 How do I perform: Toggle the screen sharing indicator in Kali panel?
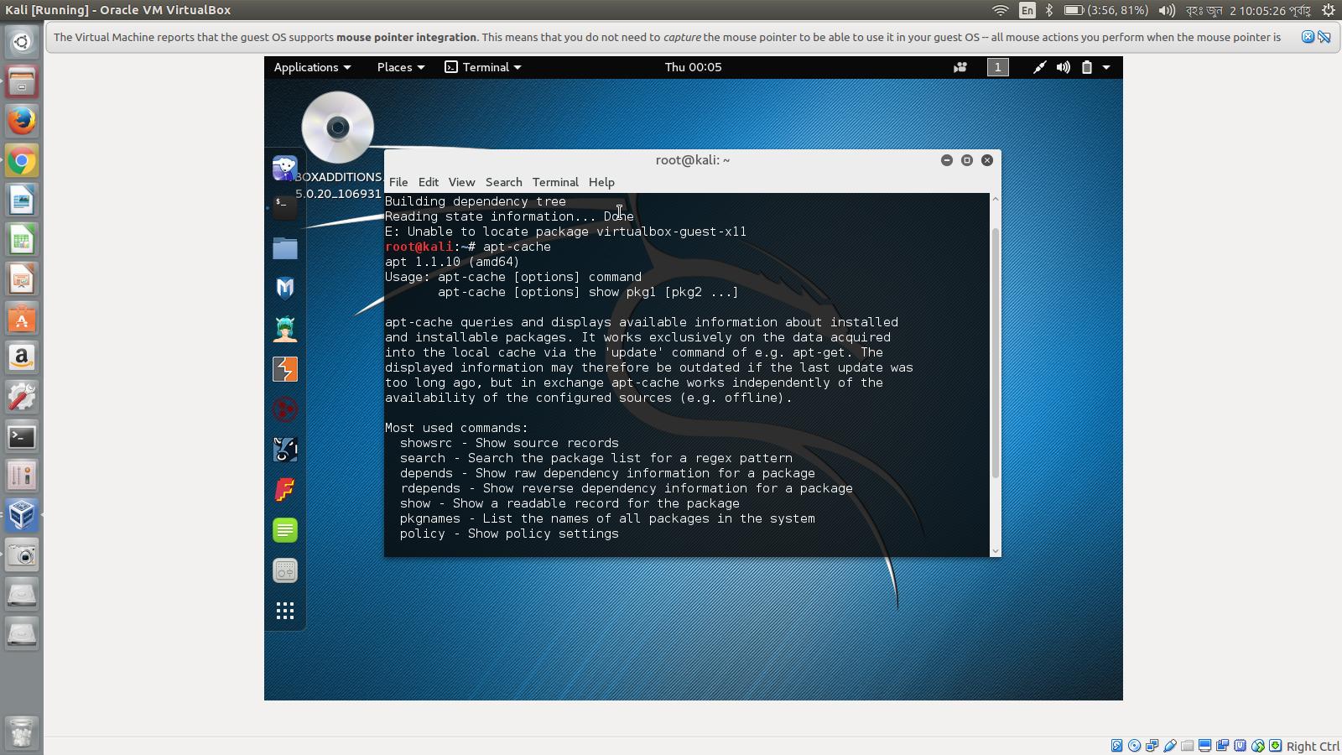point(960,67)
